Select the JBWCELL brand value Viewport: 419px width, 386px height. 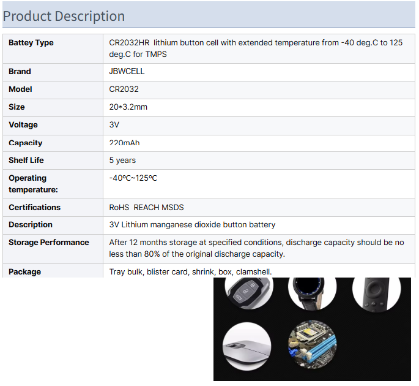pos(127,72)
